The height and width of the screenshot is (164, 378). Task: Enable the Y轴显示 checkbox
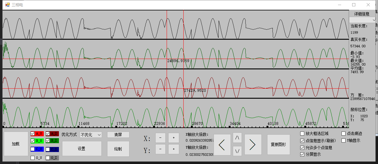pos(344,140)
